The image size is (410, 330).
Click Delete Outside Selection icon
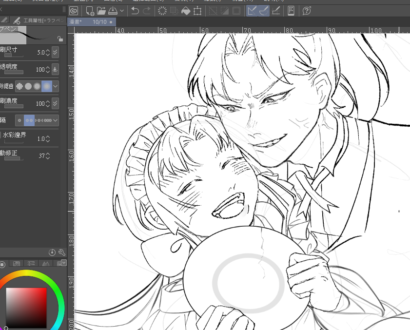174,11
